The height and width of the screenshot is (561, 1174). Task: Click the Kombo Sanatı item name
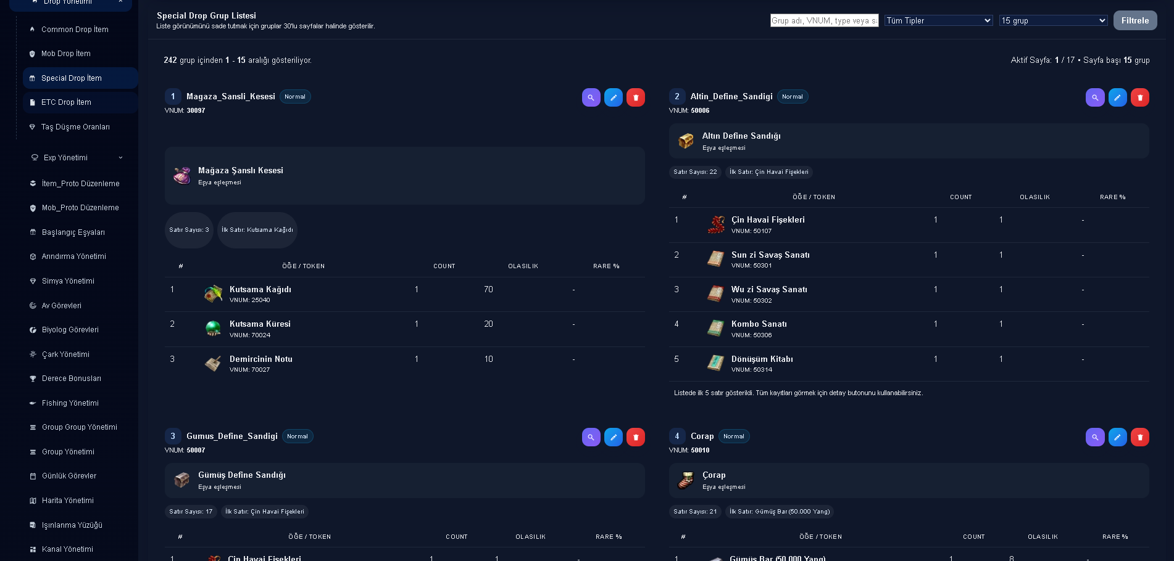759,324
